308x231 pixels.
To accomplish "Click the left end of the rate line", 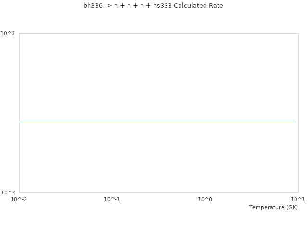I will pyautogui.click(x=20, y=122).
